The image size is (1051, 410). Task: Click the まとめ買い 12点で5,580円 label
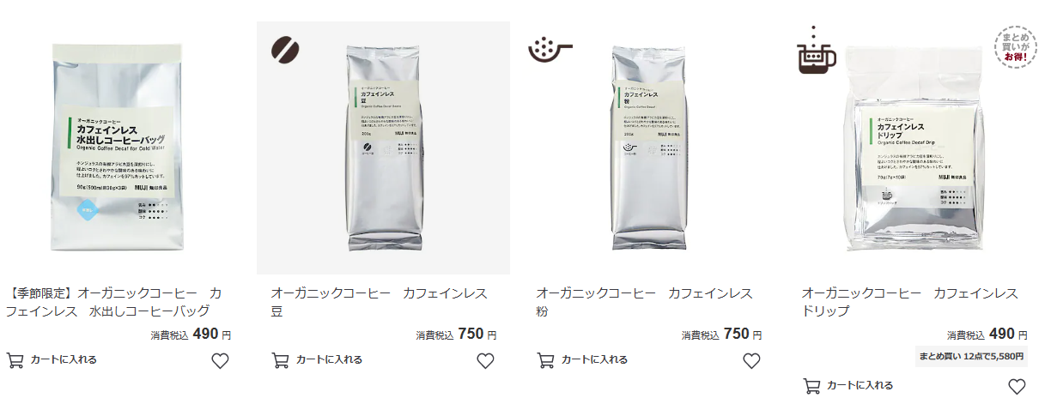point(971,356)
